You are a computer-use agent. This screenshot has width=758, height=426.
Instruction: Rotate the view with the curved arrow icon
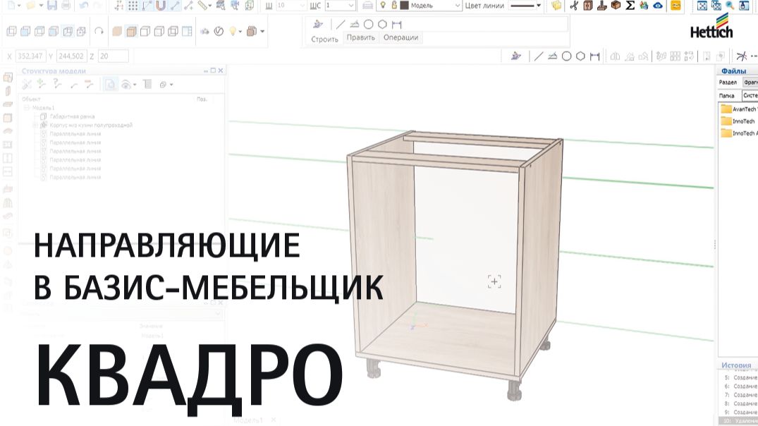[x=99, y=31]
